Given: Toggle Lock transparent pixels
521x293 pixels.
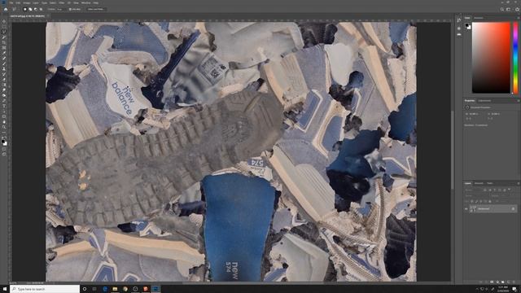Looking at the screenshot, I should click(472, 201).
